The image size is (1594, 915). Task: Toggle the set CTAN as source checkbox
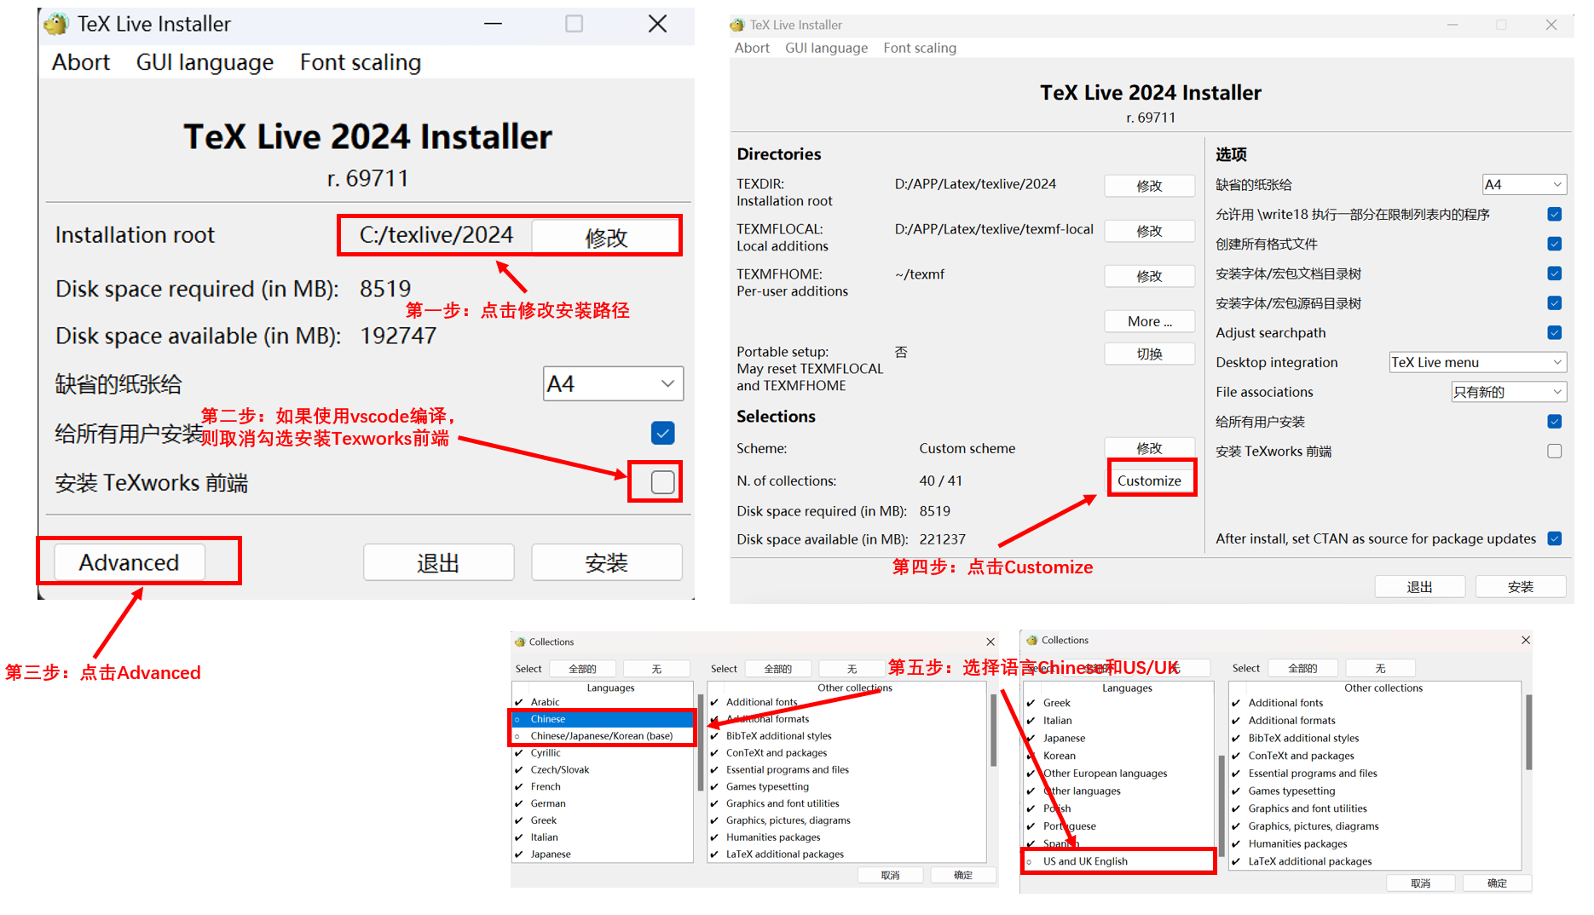[x=1555, y=538]
